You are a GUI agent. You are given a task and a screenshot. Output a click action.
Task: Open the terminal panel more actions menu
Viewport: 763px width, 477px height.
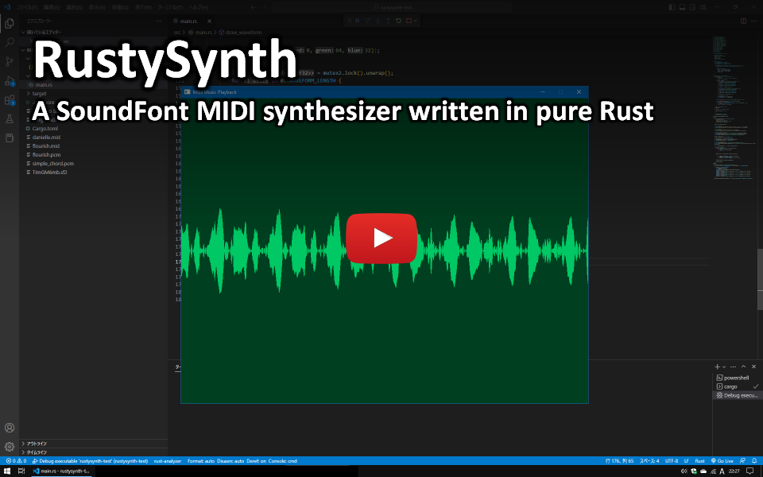734,366
